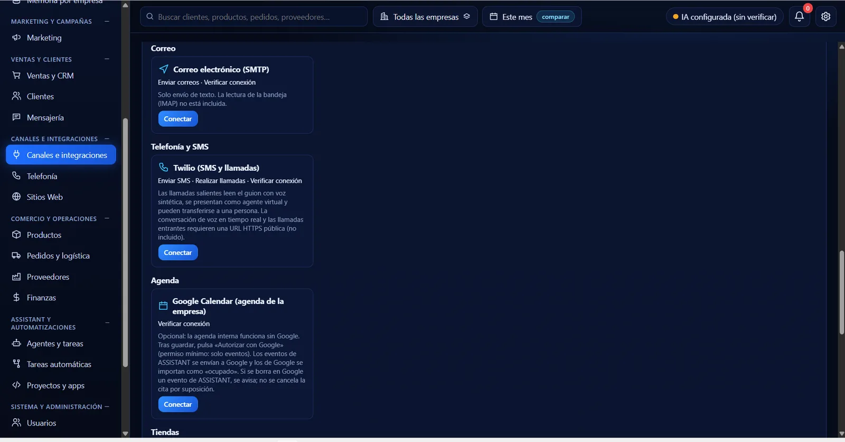The height and width of the screenshot is (442, 845).
Task: Collapse the Marketing y Campañas section
Action: (x=107, y=22)
